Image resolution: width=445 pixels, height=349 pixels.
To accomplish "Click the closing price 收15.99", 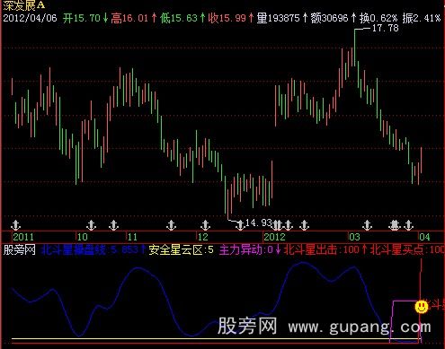I will (x=227, y=18).
